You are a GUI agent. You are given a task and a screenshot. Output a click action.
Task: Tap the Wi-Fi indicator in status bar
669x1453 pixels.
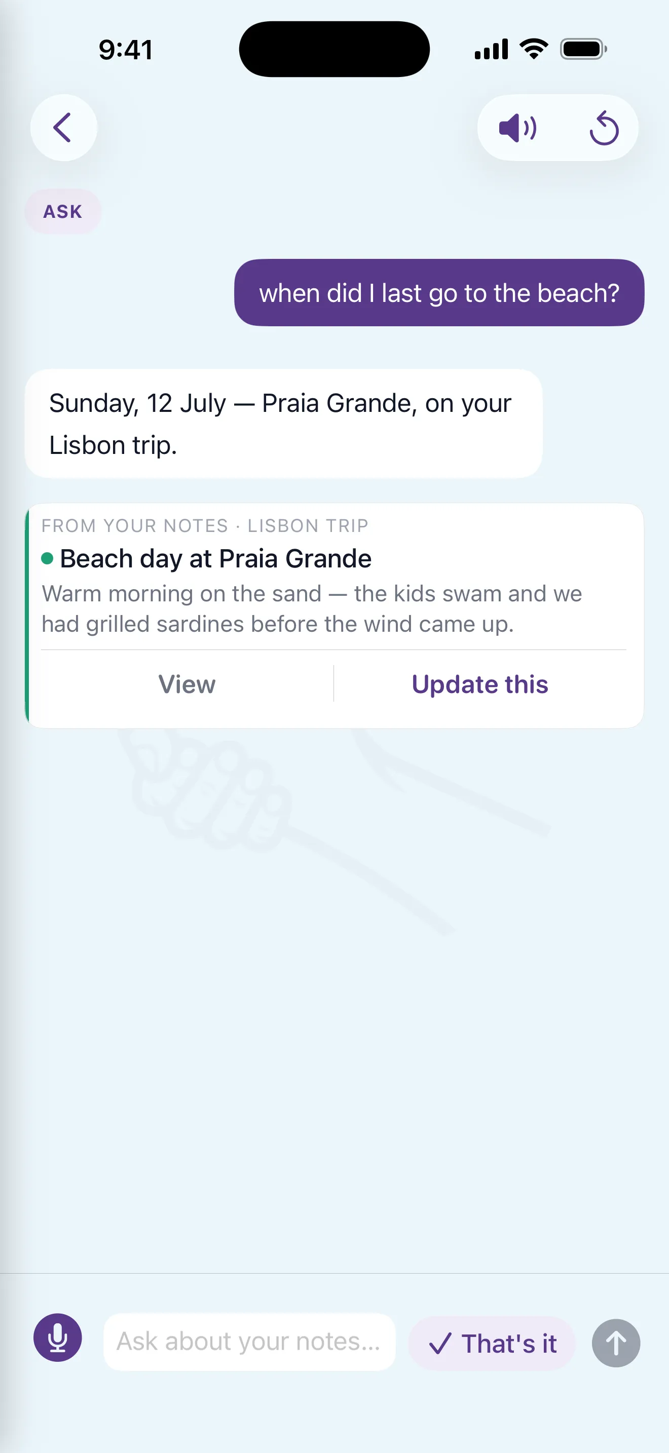pyautogui.click(x=534, y=49)
